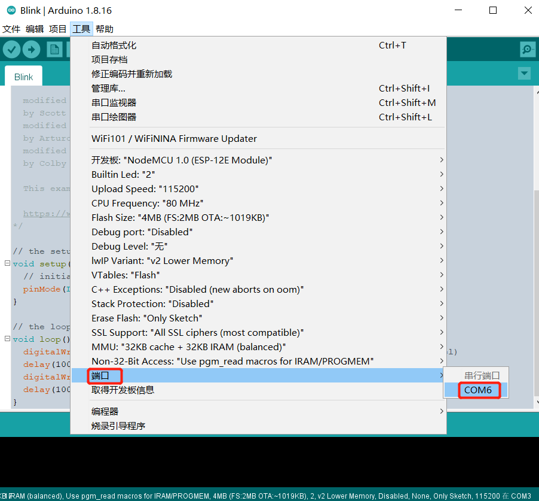Choose 修正编码并重新加载 entry
539x501 pixels.
(x=259, y=74)
